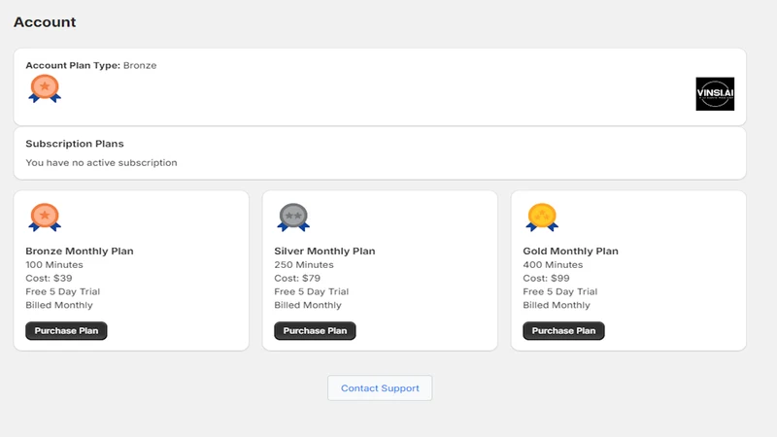Click 'Billed Monthly' in Silver card
The height and width of the screenshot is (437, 777).
click(308, 305)
